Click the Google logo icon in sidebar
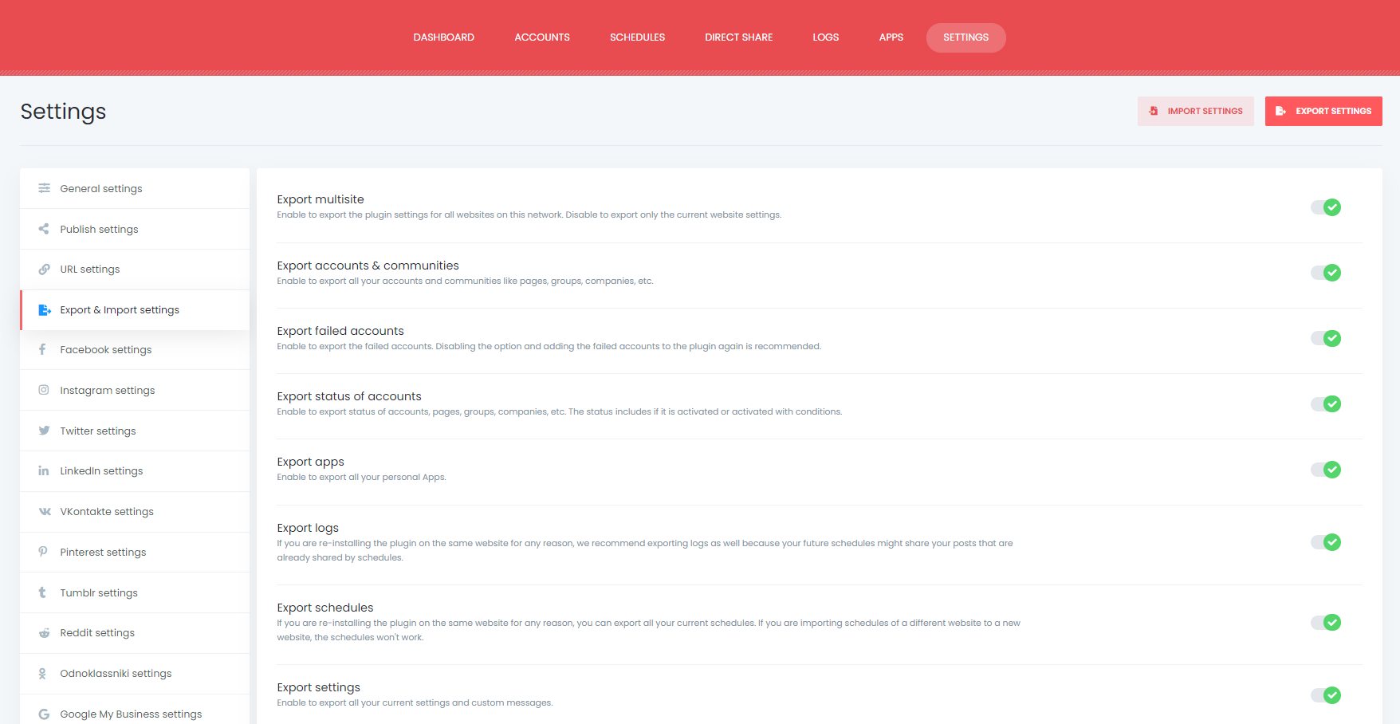Viewport: 1400px width, 724px height. coord(44,714)
